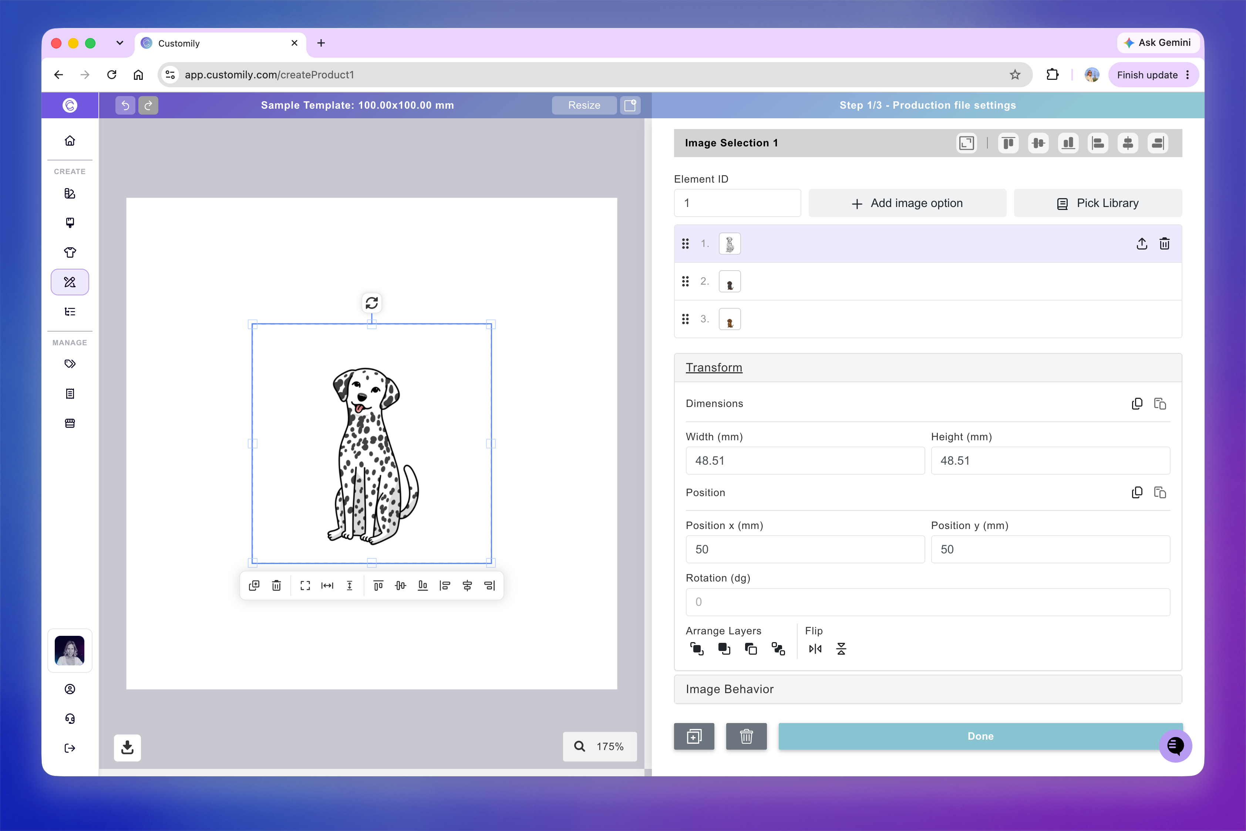Click the rotate handle above the dog image

point(372,303)
